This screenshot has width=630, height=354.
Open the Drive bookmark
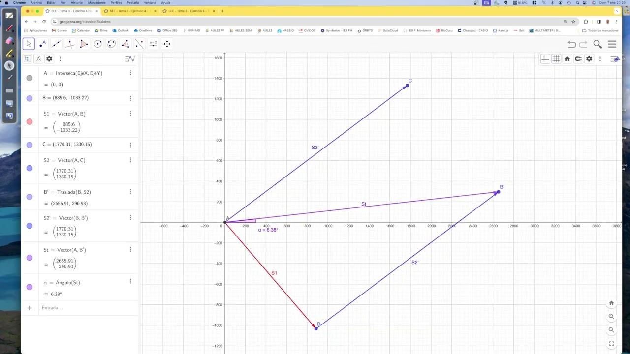point(100,30)
